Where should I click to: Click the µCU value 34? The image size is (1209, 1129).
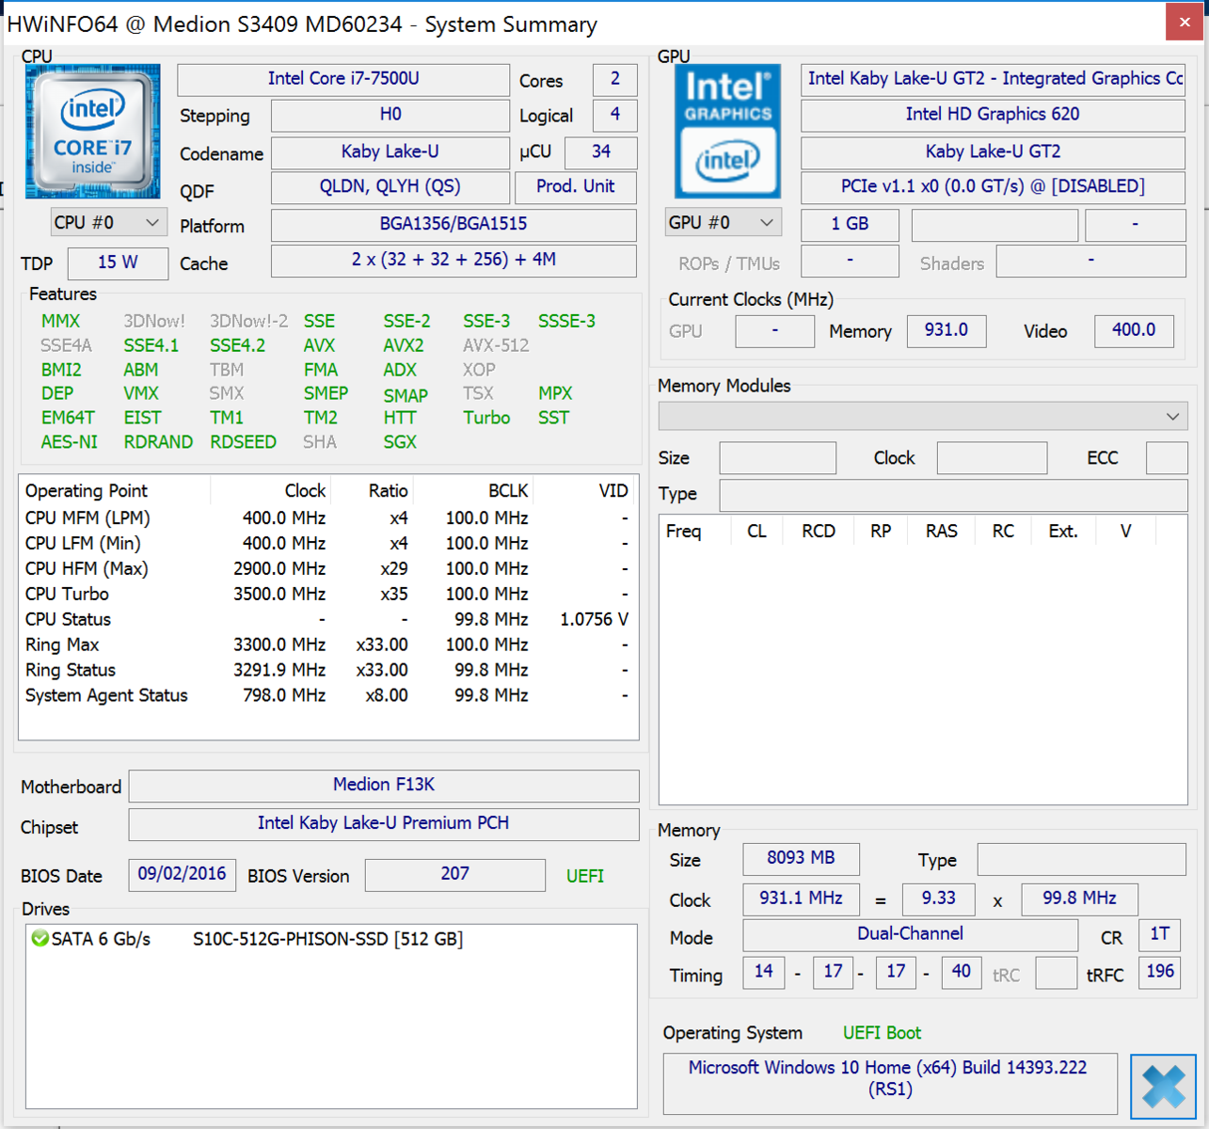coord(600,152)
